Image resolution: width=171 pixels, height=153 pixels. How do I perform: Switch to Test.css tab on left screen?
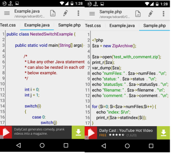point(8,25)
